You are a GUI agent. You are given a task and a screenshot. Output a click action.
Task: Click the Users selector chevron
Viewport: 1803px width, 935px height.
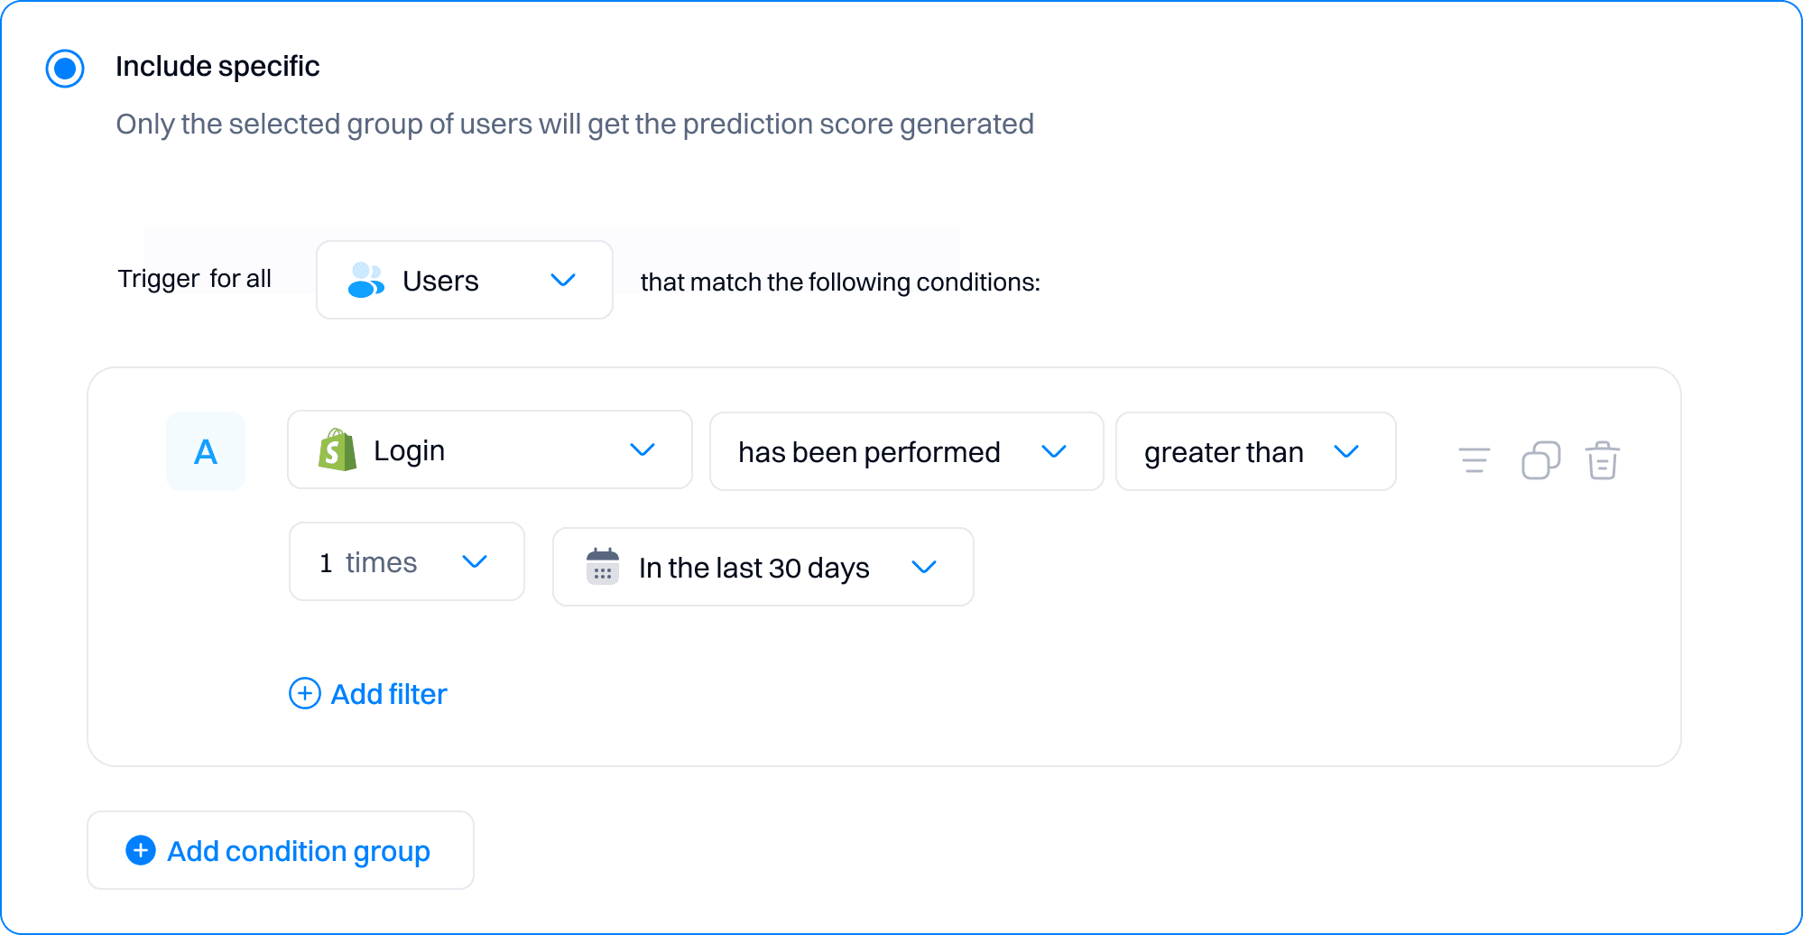tap(562, 281)
